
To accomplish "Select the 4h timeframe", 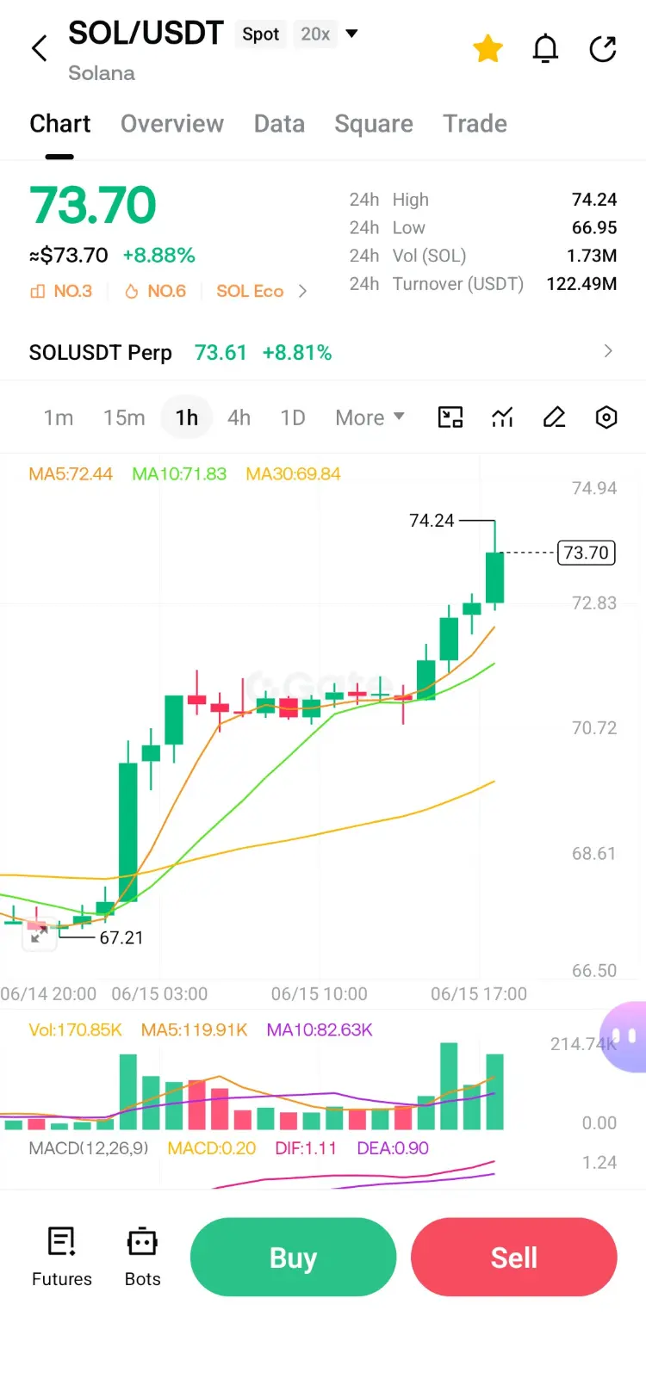I will [x=239, y=417].
